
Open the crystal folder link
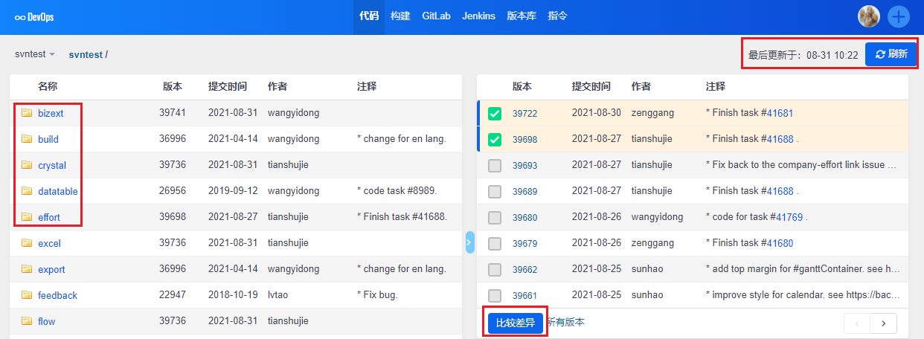click(52, 165)
